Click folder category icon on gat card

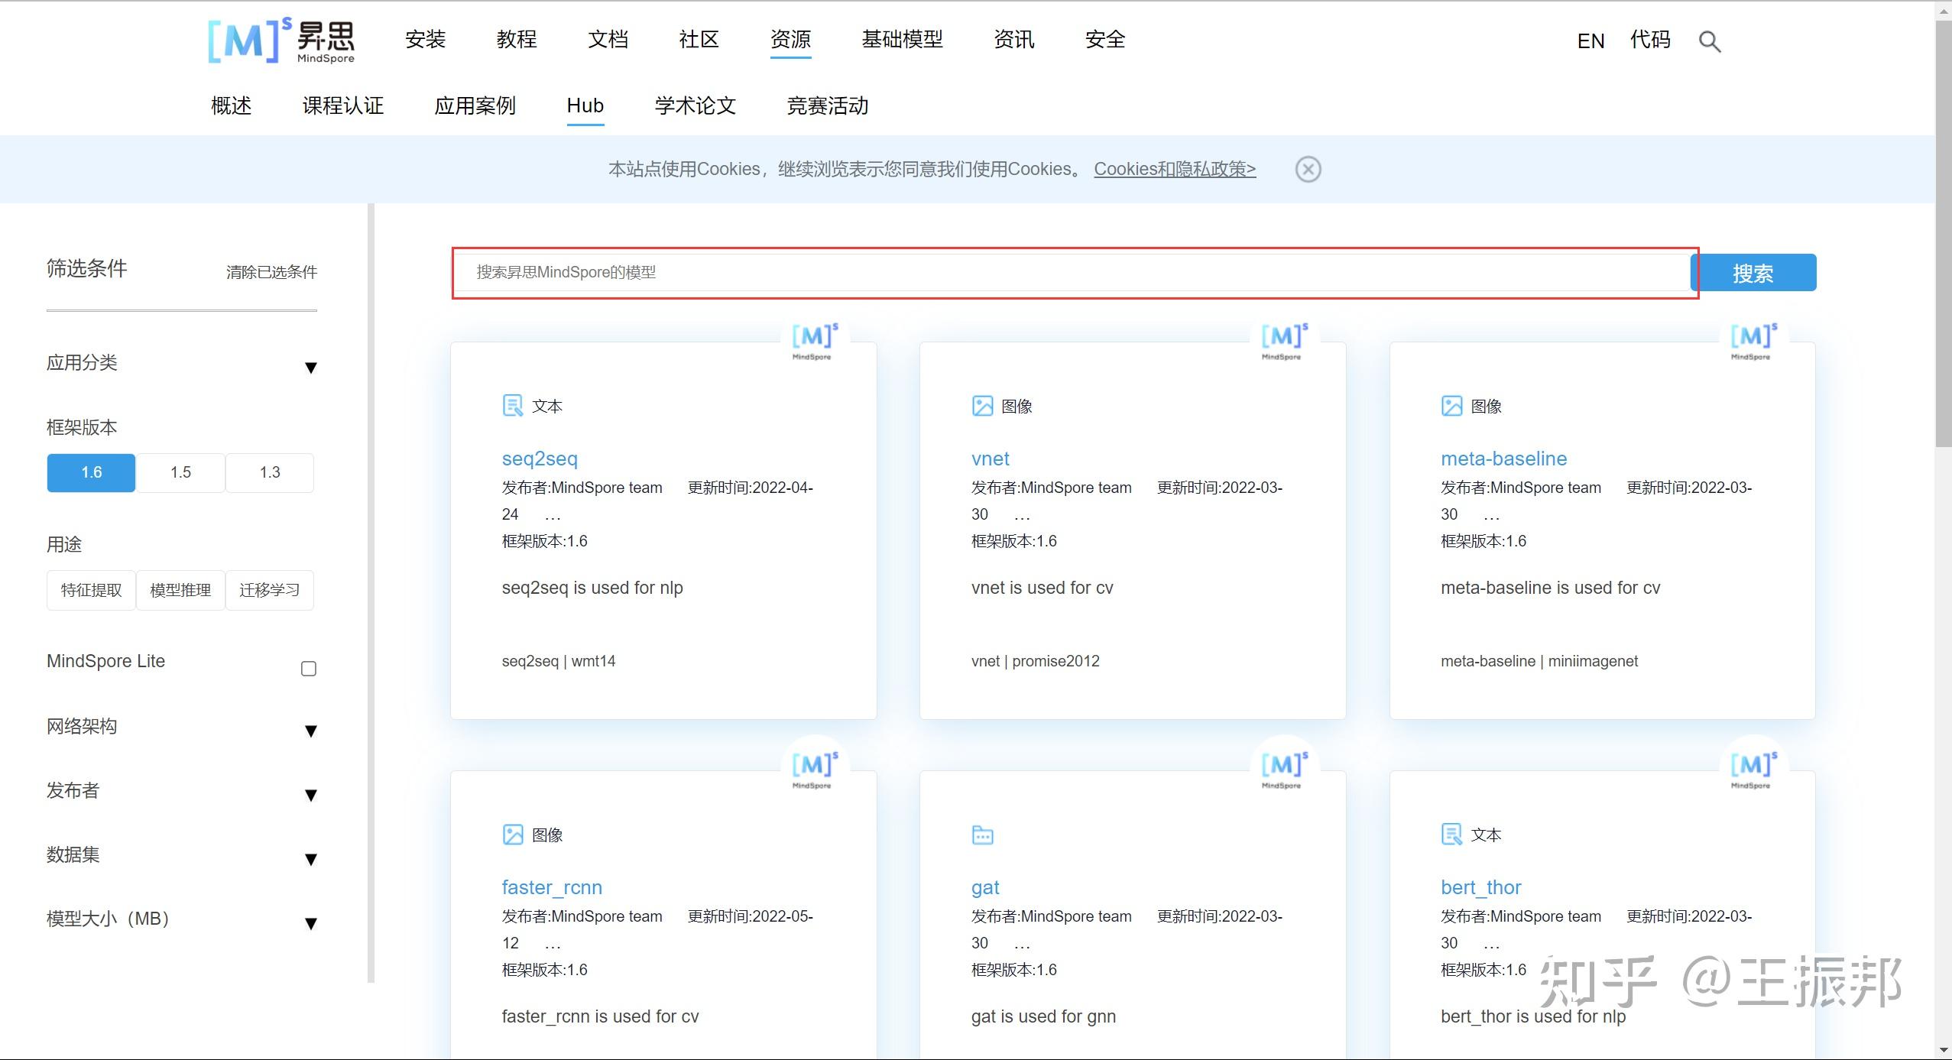982,835
